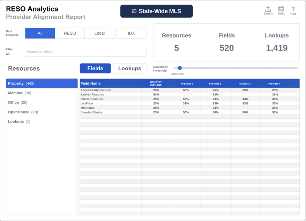
Task: Click into the Search for fields box
Action: coord(86,52)
